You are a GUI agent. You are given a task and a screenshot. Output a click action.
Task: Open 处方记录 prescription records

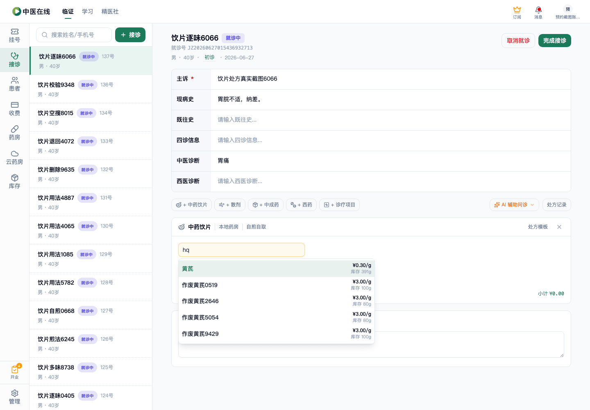pos(556,205)
